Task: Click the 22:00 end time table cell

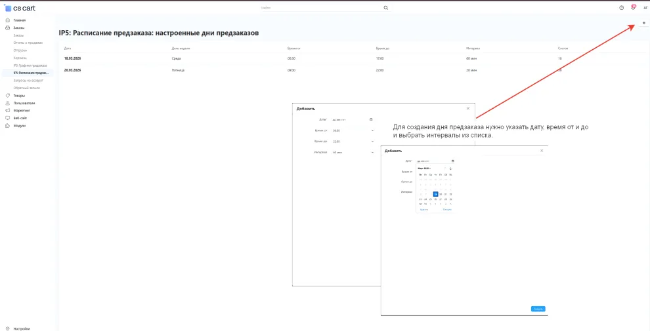Action: pos(379,70)
